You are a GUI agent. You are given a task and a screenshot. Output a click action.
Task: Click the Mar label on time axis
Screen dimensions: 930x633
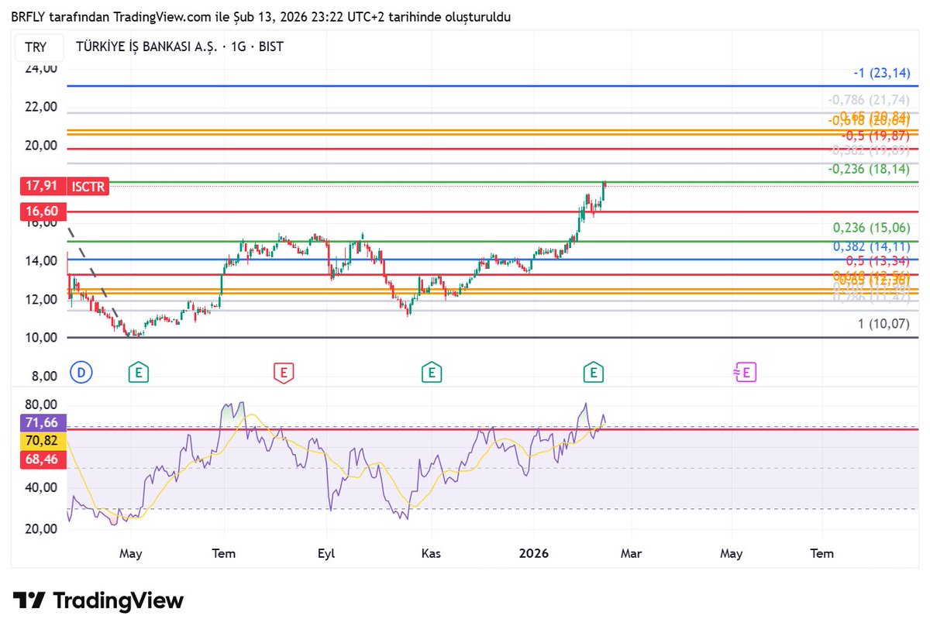[631, 553]
